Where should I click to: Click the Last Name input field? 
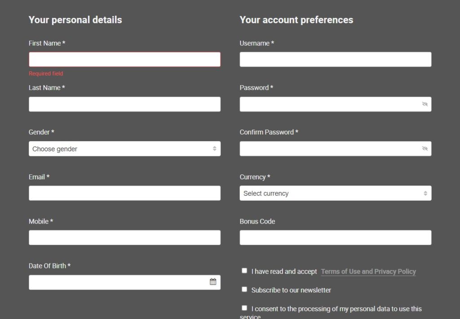[124, 104]
